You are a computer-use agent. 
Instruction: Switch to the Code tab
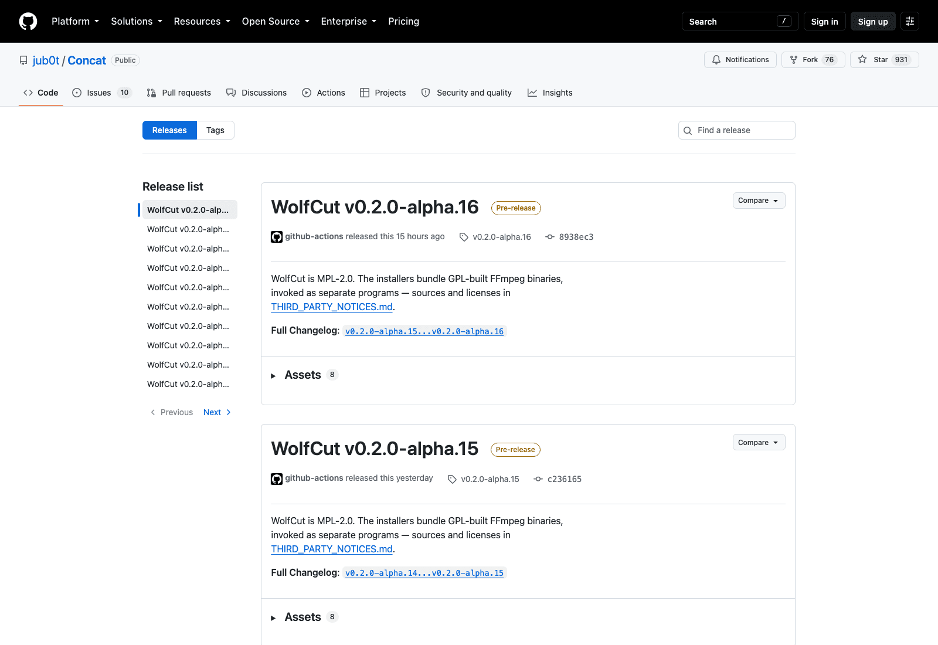tap(41, 93)
